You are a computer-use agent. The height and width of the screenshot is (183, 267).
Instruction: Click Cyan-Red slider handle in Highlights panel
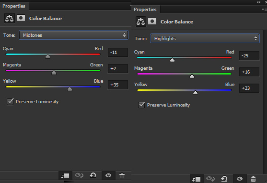point(172,60)
